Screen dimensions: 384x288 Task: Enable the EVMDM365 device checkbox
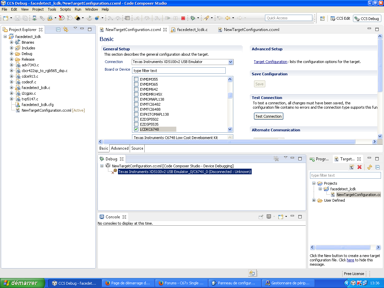pos(136,84)
